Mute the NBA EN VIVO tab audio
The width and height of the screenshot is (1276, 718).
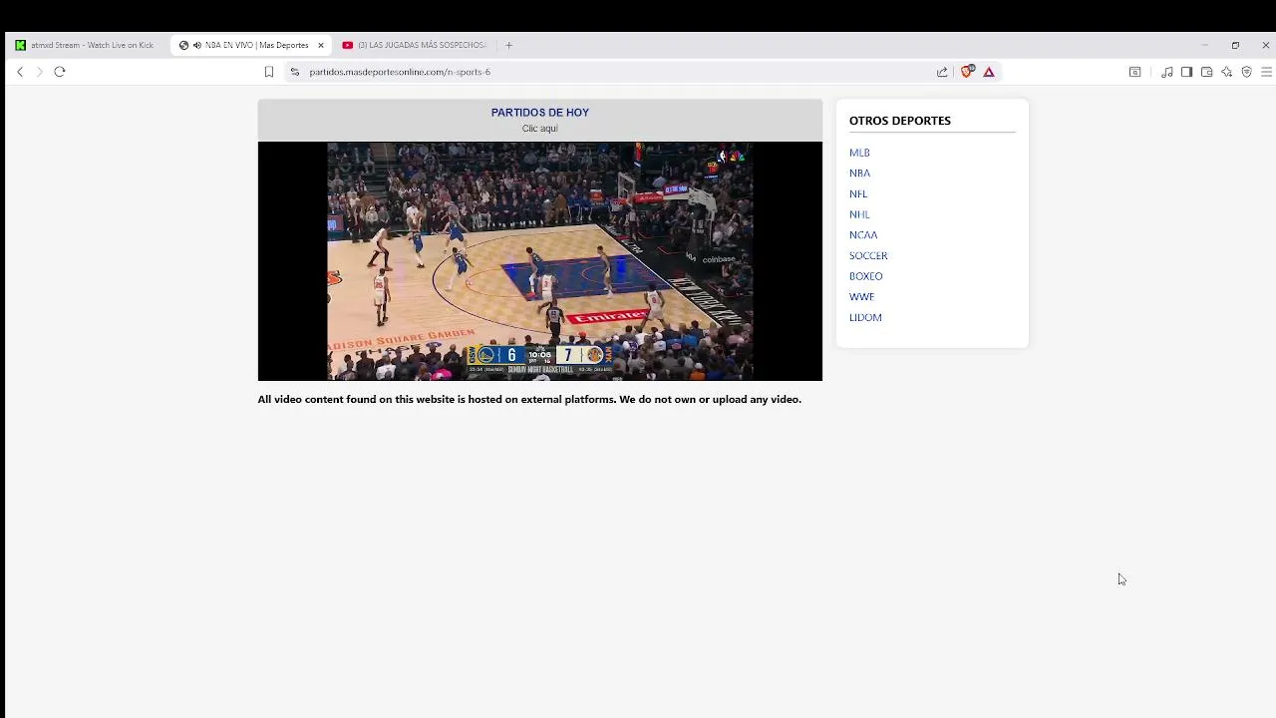[197, 45]
